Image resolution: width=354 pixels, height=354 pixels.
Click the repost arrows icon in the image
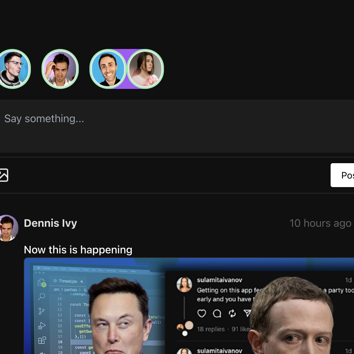click(232, 314)
